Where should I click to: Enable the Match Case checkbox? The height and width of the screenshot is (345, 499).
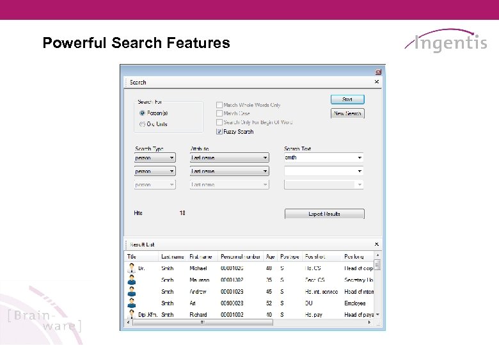tap(219, 113)
